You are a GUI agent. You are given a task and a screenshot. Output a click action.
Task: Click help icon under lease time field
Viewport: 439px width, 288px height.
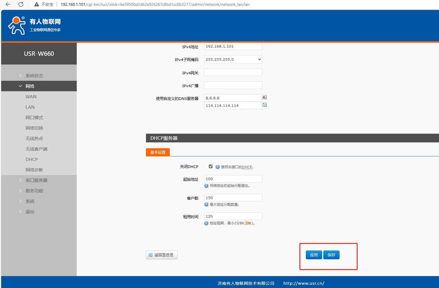coord(206,223)
